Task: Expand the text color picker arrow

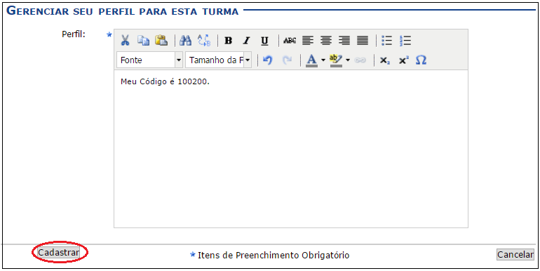Action: tap(323, 60)
